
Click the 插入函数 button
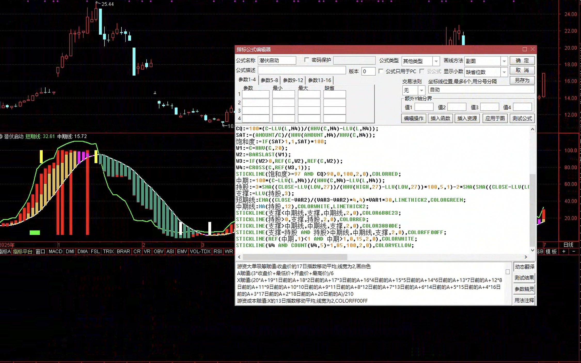click(440, 118)
